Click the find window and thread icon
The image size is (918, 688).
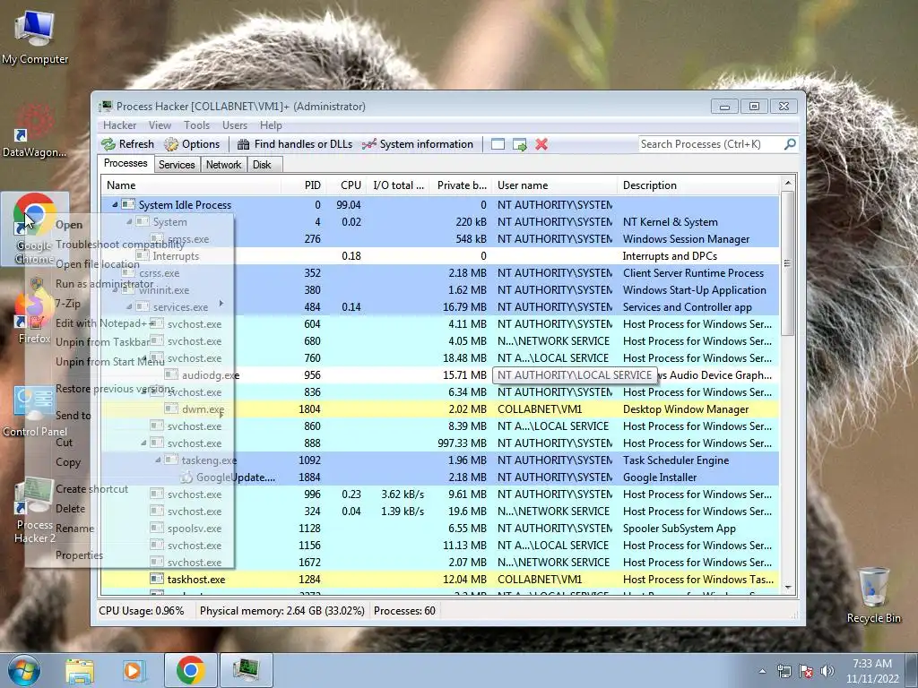[x=519, y=144]
